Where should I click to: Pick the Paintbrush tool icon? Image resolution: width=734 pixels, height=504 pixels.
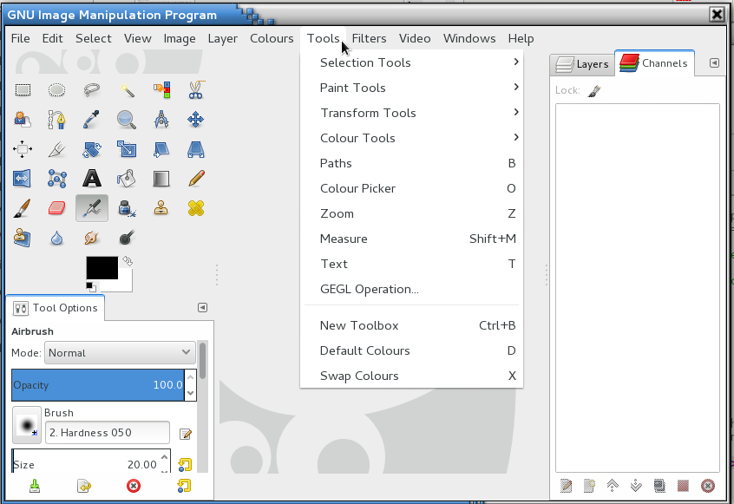(22, 208)
